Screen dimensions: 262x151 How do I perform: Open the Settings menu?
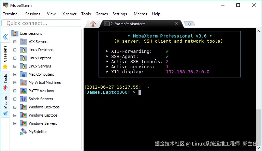120,14
